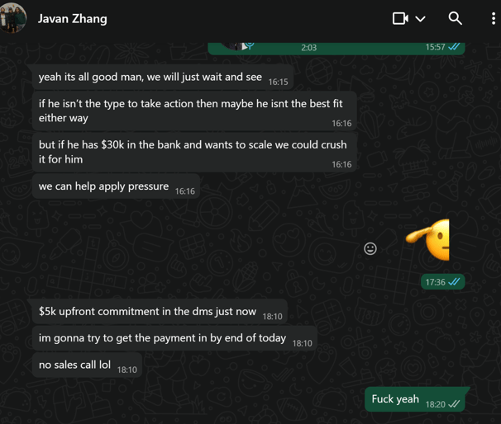Select the "payment in by end of today" message
The width and height of the screenshot is (501, 424).
click(174, 338)
